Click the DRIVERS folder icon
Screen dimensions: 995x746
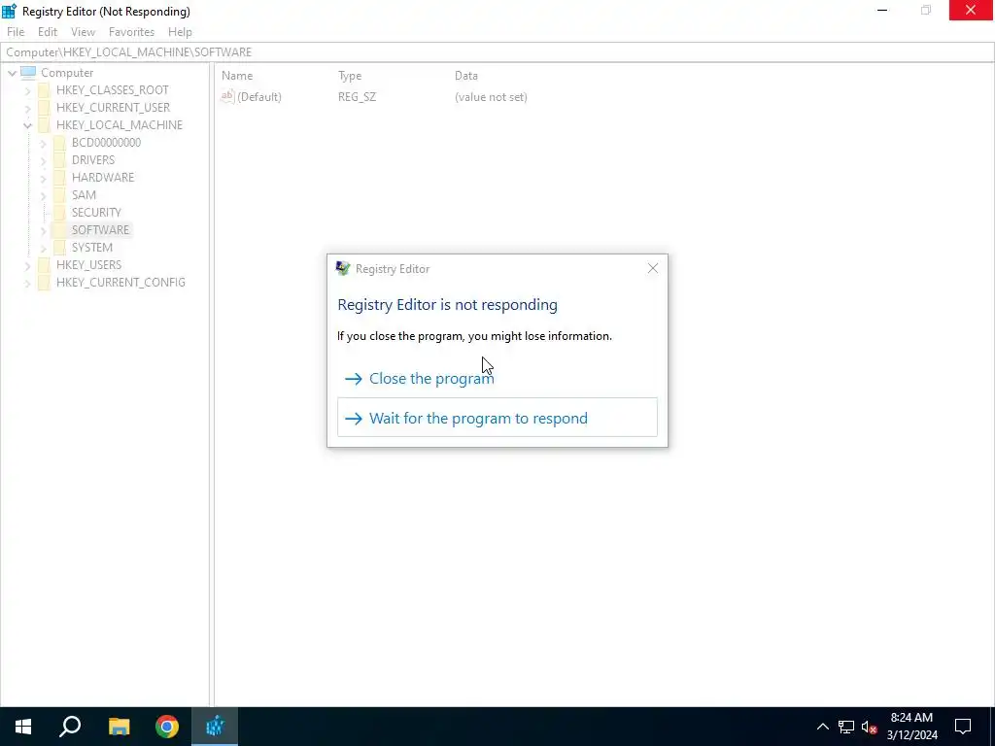(x=59, y=160)
